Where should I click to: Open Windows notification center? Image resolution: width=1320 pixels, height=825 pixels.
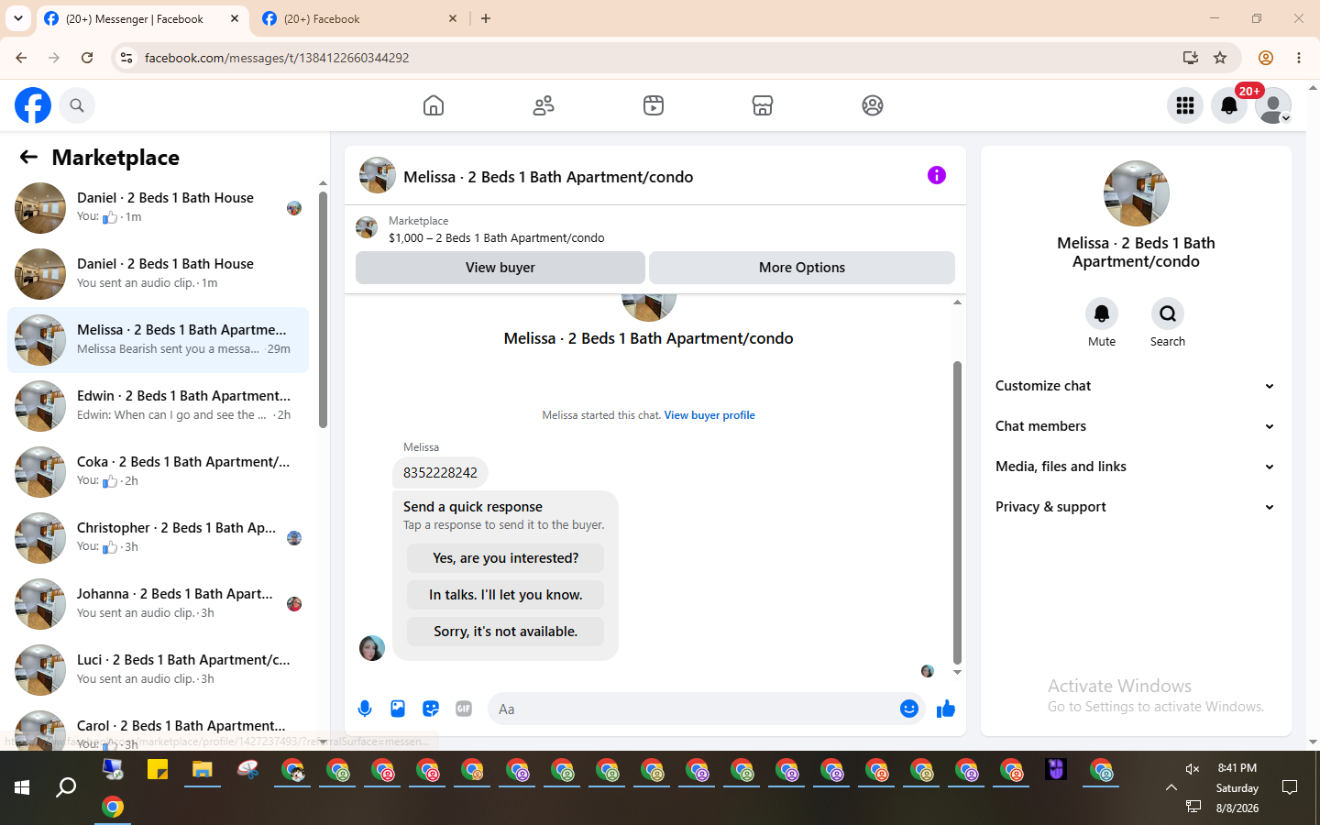click(x=1290, y=787)
